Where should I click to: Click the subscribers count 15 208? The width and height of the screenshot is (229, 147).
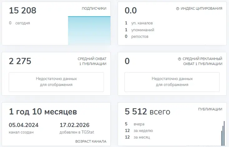(x=23, y=10)
